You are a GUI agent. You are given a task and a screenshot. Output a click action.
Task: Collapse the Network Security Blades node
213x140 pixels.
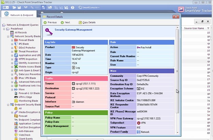(x=8, y=36)
